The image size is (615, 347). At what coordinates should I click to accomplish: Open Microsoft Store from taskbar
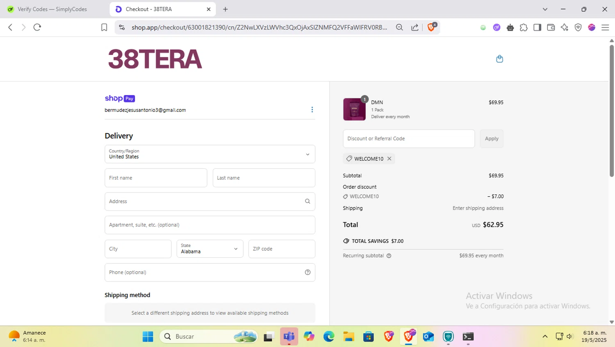(x=369, y=337)
